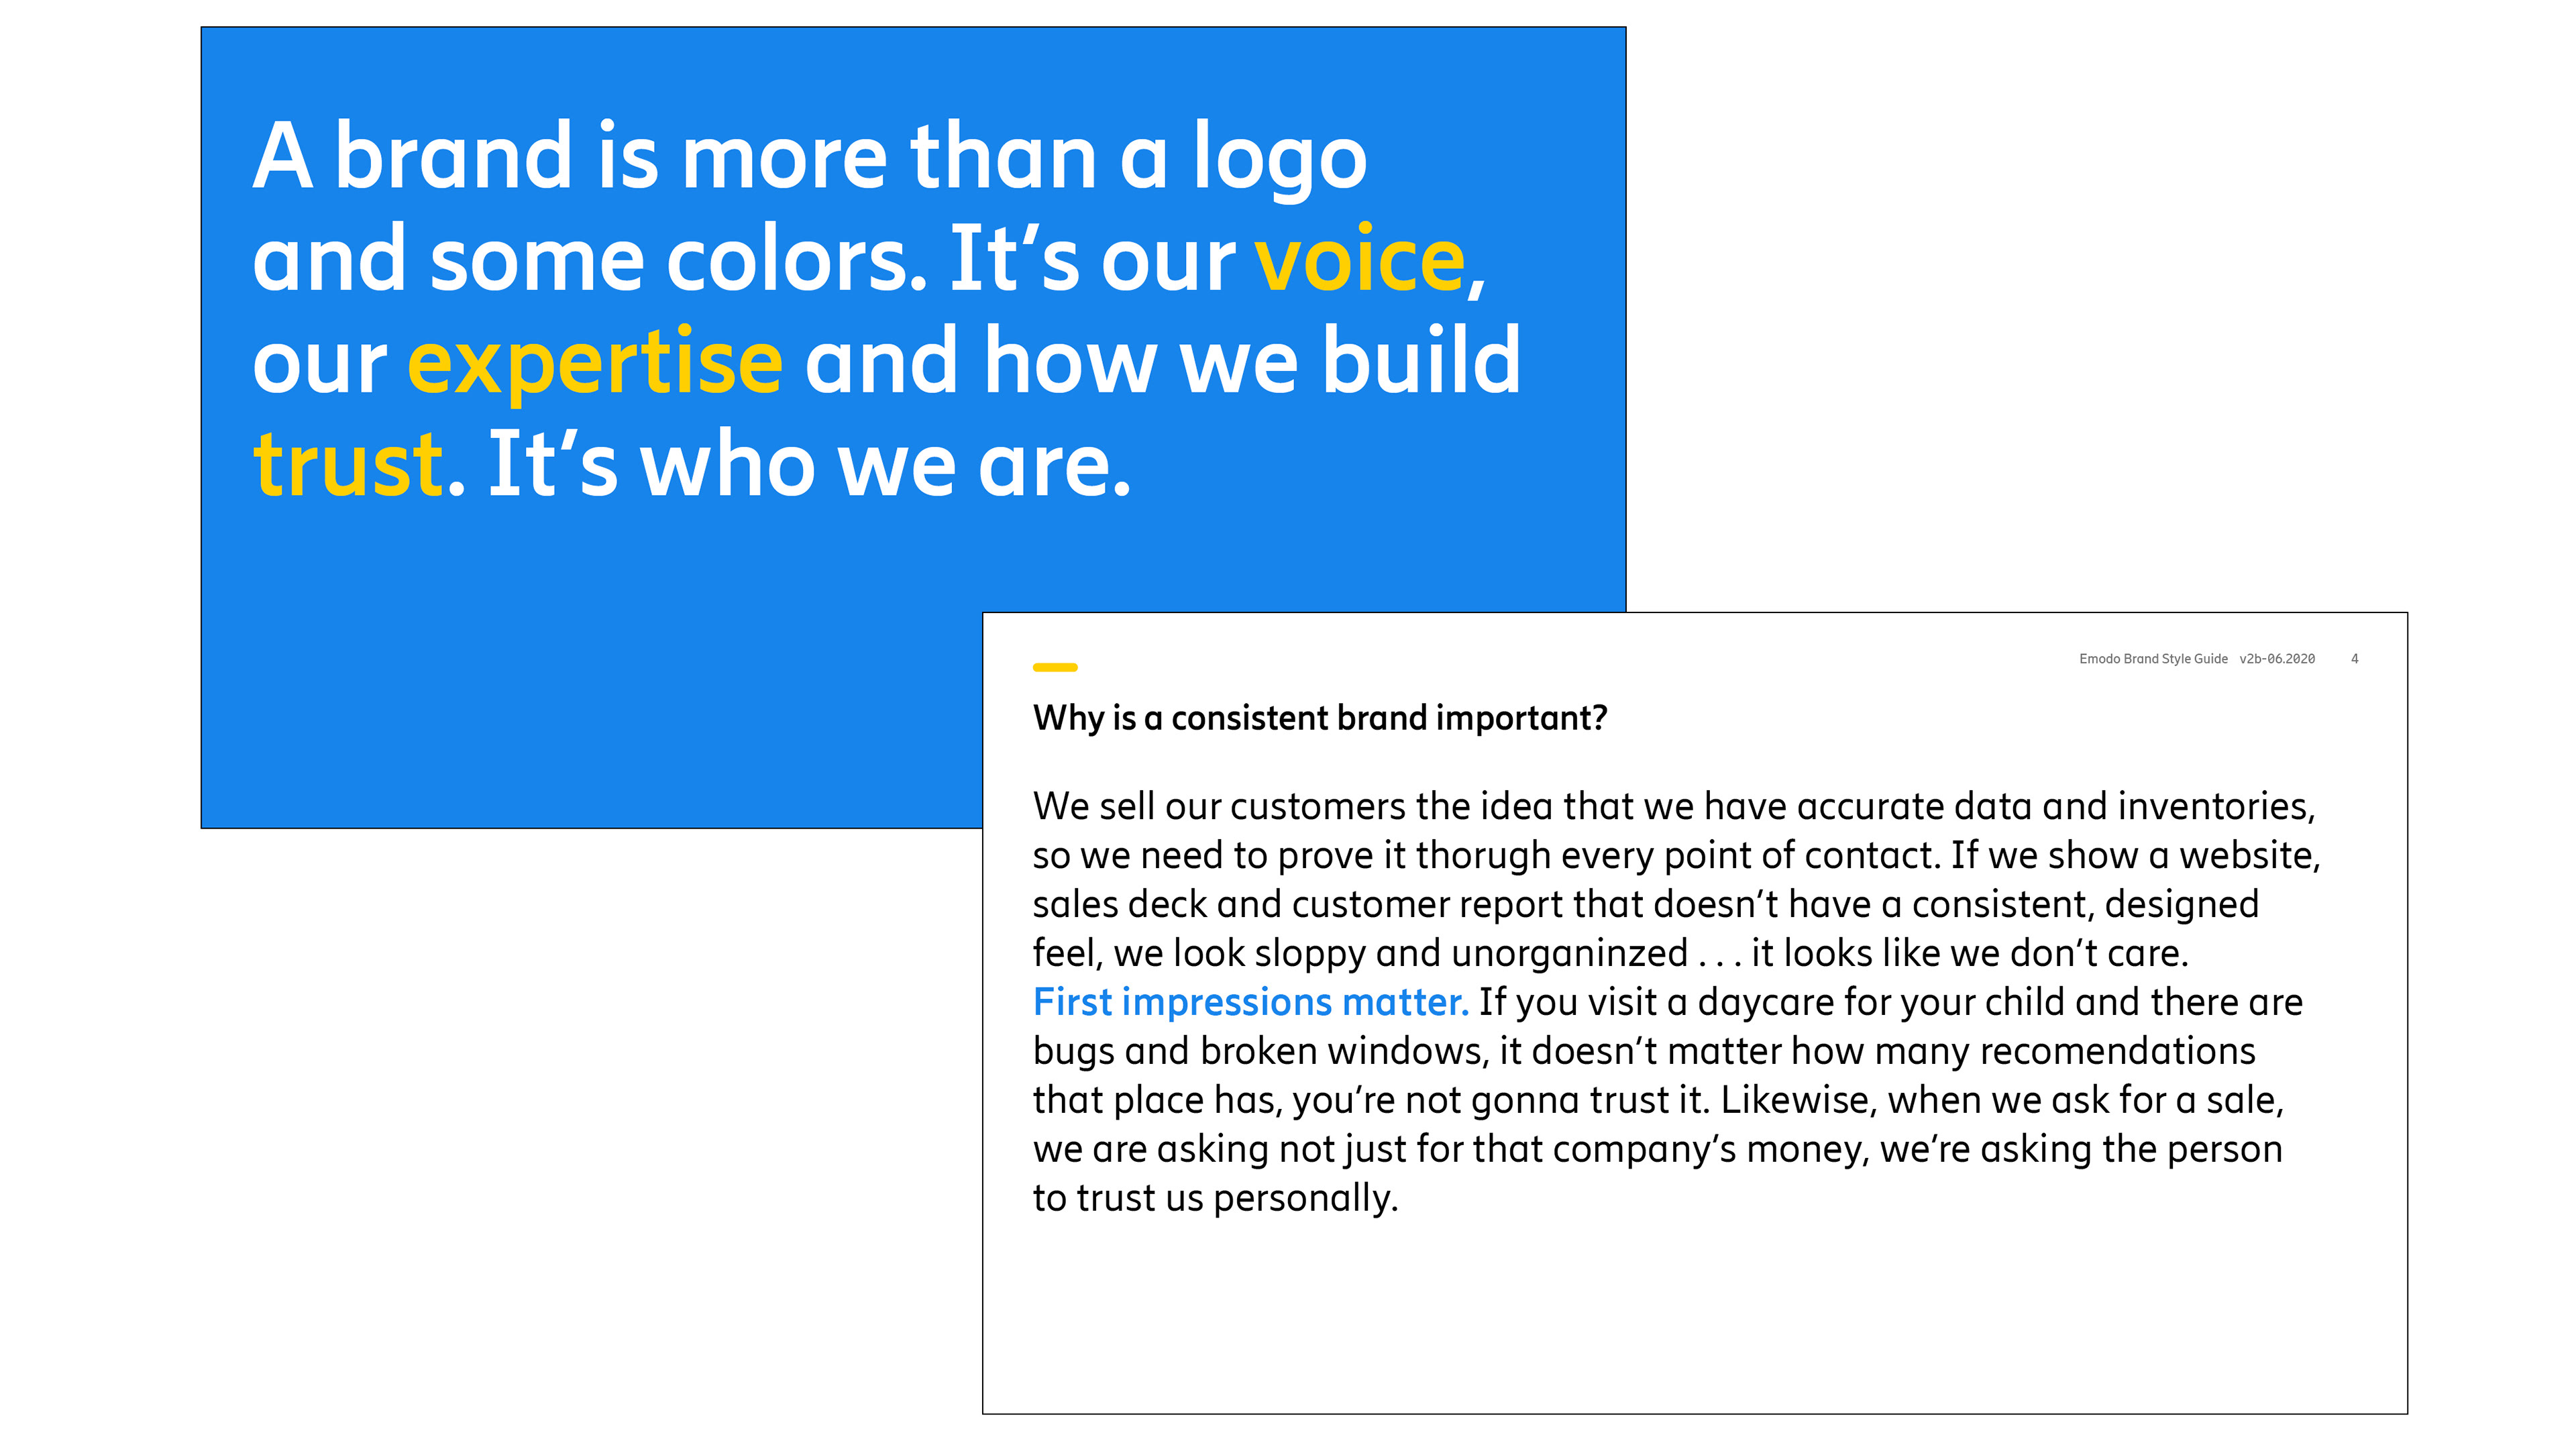Click the sentence "It's who we are."
The height and width of the screenshot is (1449, 2576).
(x=809, y=464)
